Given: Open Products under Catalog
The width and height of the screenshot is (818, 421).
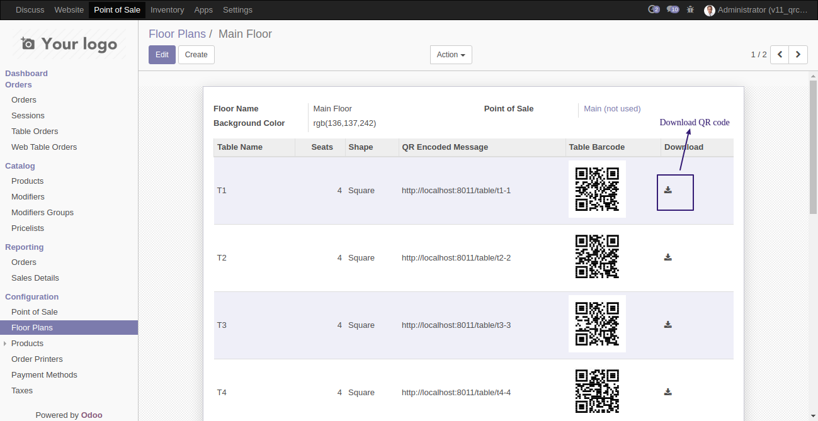Looking at the screenshot, I should [x=27, y=181].
